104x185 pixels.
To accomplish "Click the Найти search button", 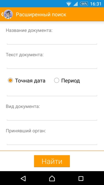I will pyautogui.click(x=52, y=161).
